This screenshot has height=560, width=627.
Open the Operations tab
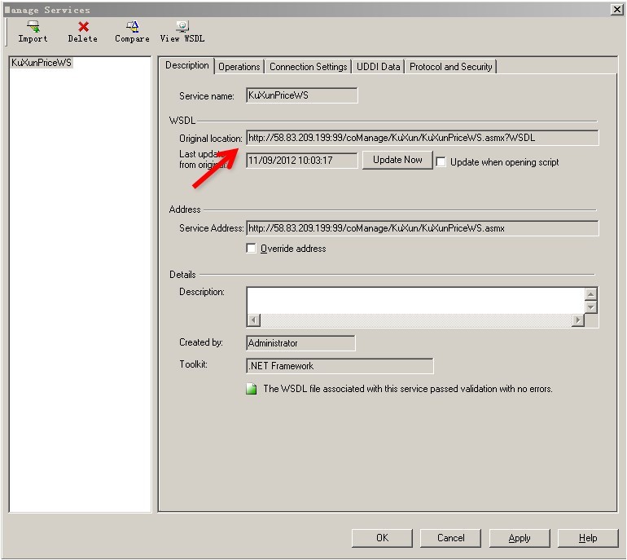239,67
